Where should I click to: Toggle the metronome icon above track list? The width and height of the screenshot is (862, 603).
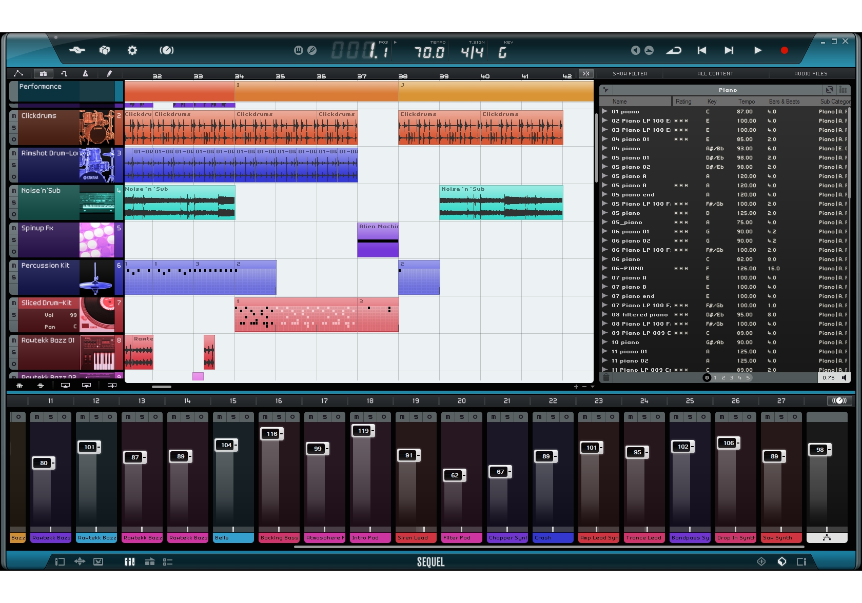click(85, 73)
